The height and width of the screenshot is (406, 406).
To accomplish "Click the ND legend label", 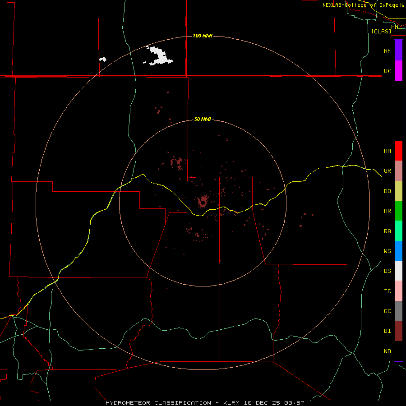I will tap(387, 351).
